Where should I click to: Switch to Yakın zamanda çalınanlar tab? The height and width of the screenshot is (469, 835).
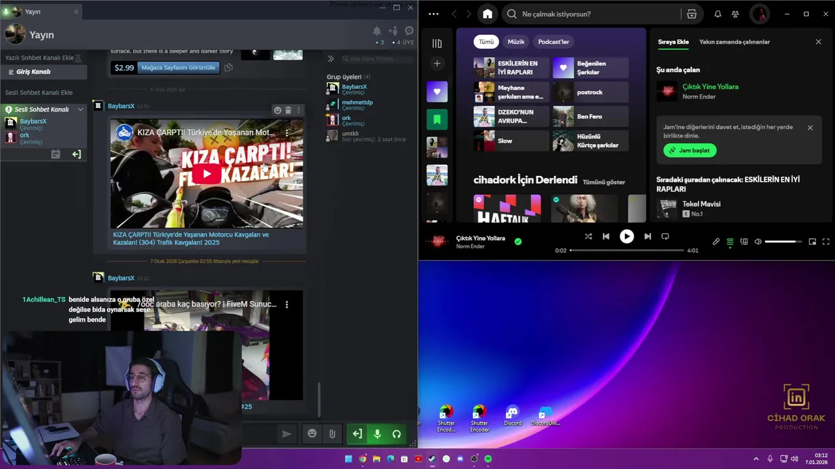pos(735,42)
